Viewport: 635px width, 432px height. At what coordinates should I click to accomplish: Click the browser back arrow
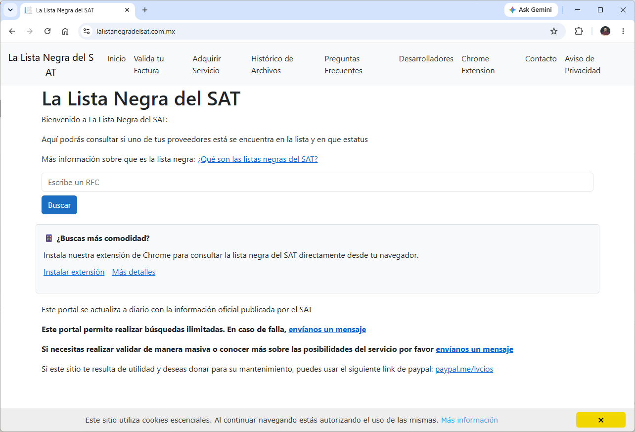pos(12,31)
